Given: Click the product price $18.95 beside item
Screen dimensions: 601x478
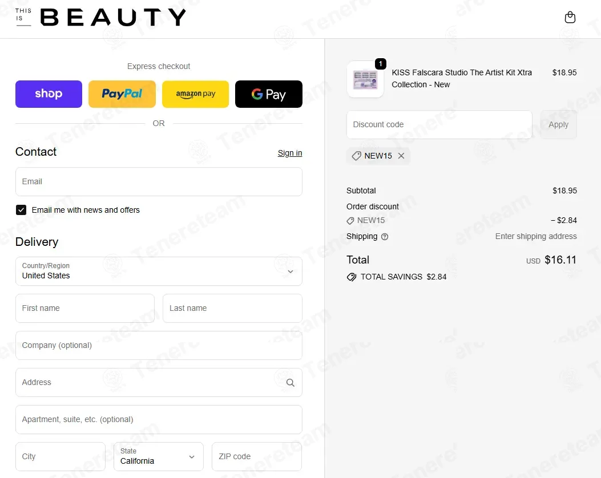Looking at the screenshot, I should (564, 72).
